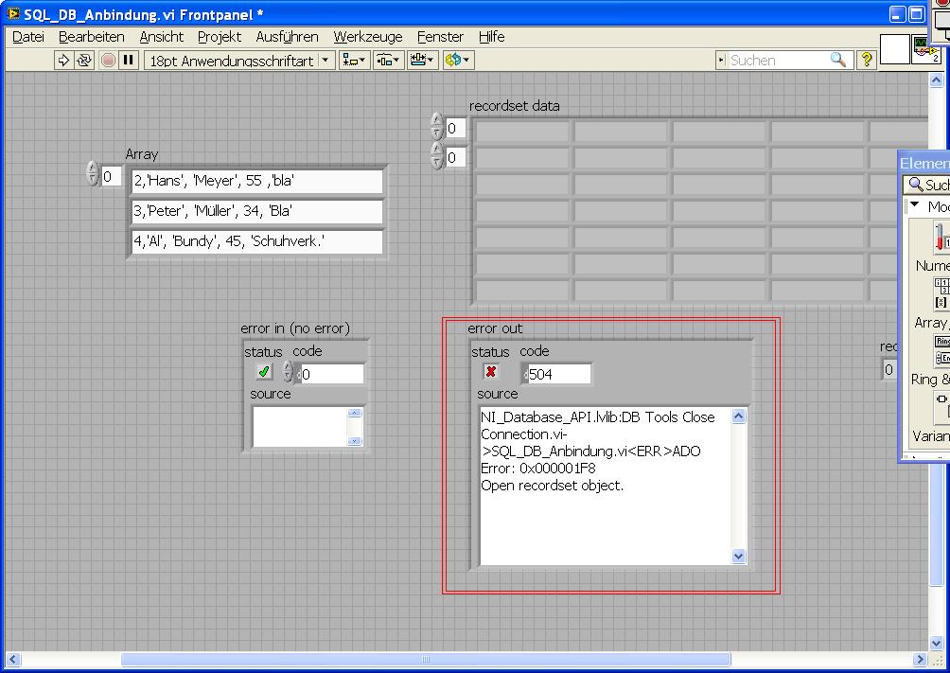The height and width of the screenshot is (673, 950).
Task: Open the search options arrow beside Suchen
Action: (x=721, y=60)
